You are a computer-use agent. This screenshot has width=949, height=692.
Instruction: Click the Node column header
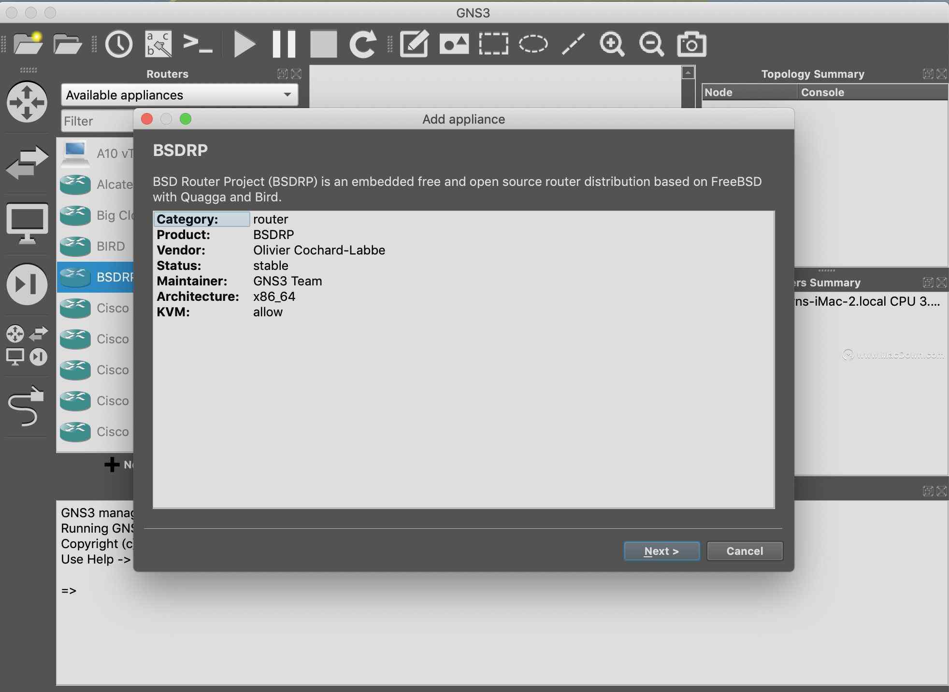tap(749, 92)
